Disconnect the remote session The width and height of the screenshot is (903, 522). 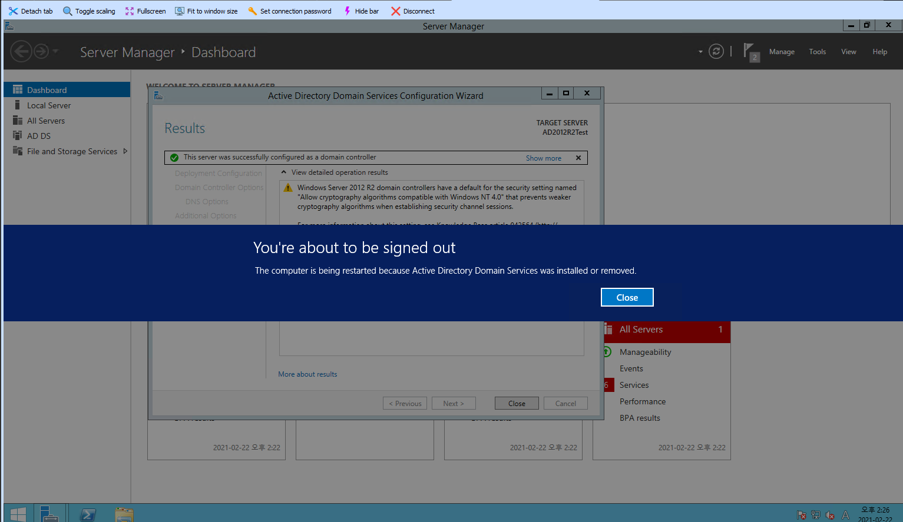(412, 11)
